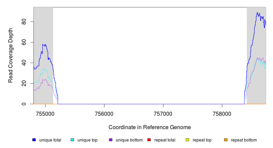Click the red repeat total legend swatch

(x=149, y=140)
